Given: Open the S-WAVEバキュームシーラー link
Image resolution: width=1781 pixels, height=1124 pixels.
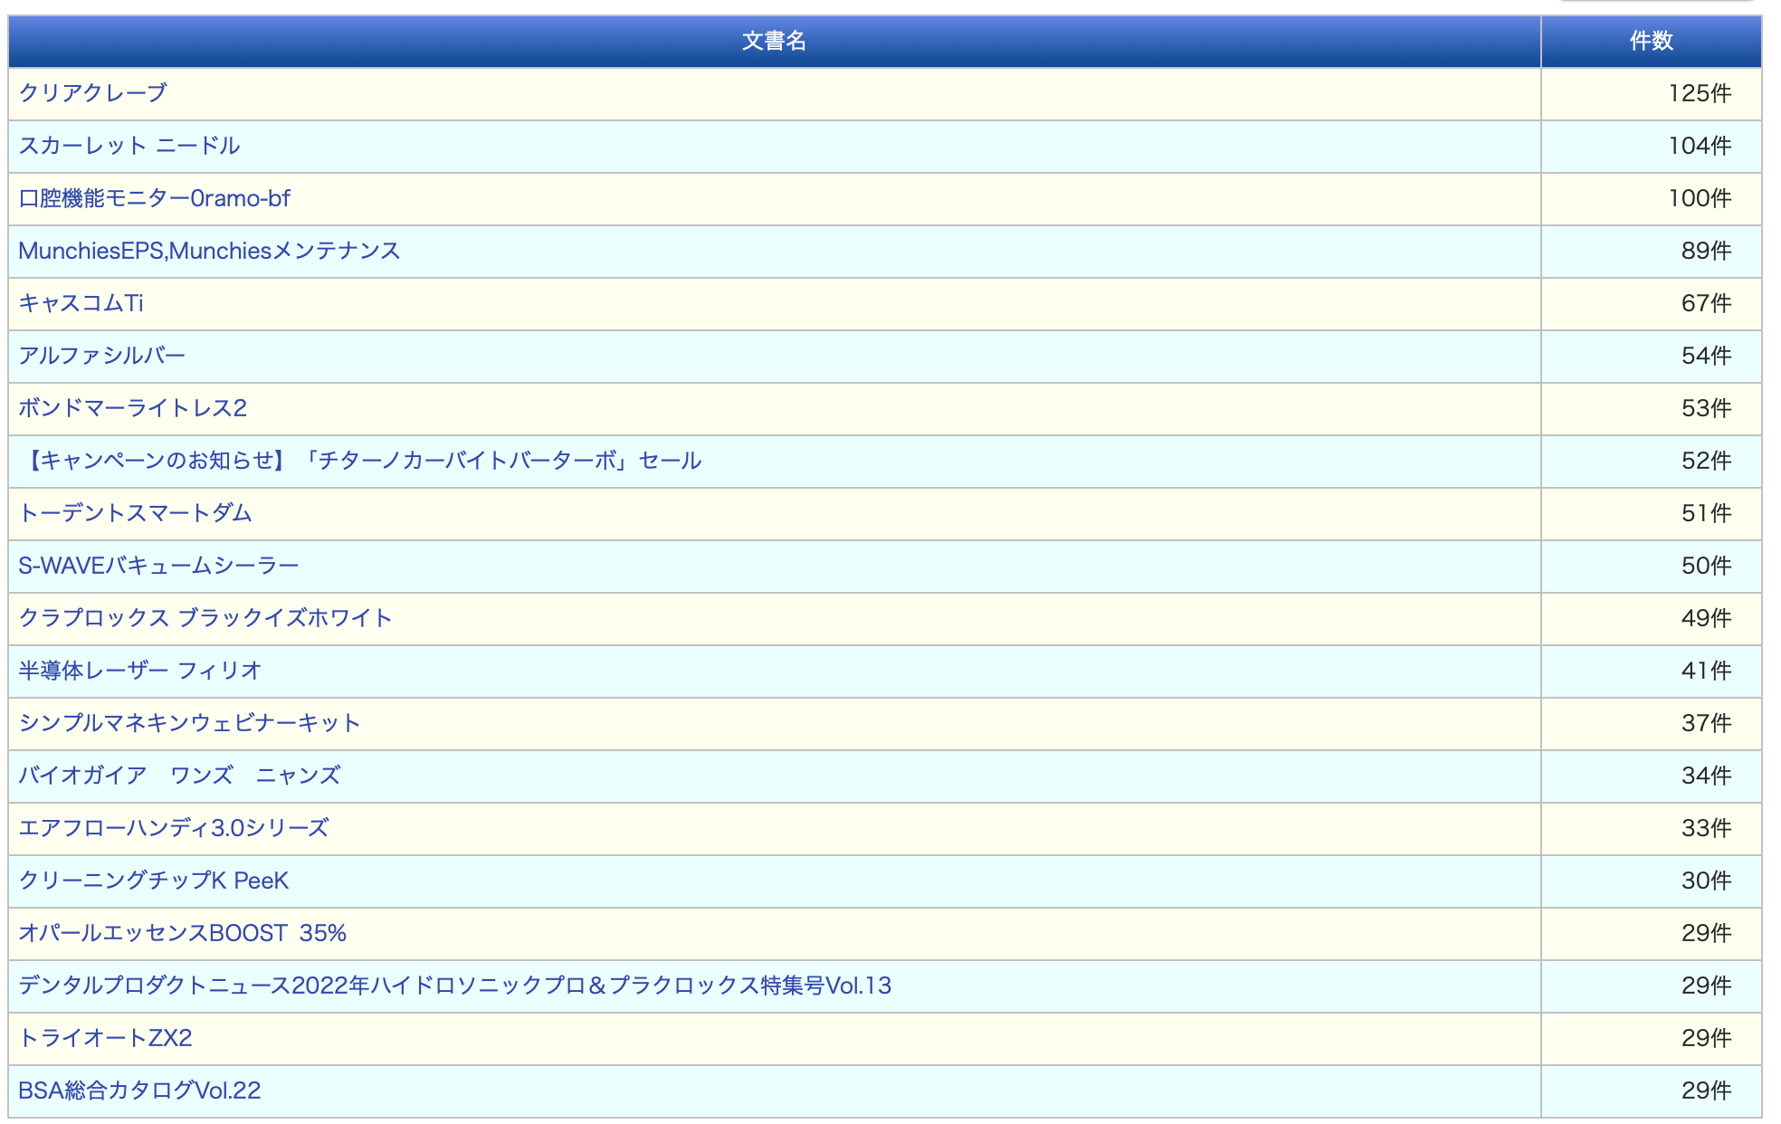Looking at the screenshot, I should (x=158, y=566).
